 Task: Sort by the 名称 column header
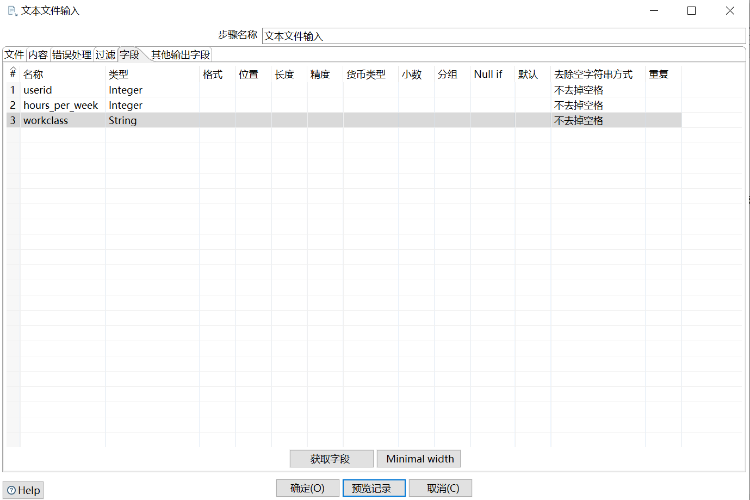click(63, 74)
